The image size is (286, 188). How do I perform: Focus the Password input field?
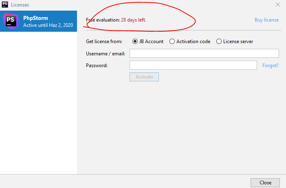coord(193,65)
